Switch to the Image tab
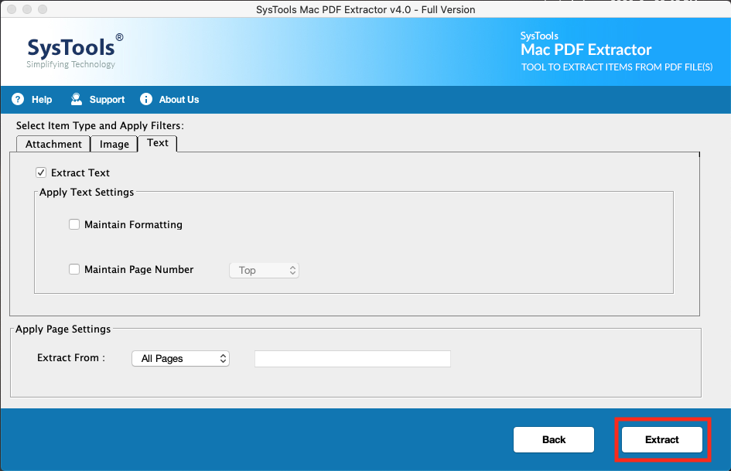Screen dimensions: 731x471 tap(114, 144)
